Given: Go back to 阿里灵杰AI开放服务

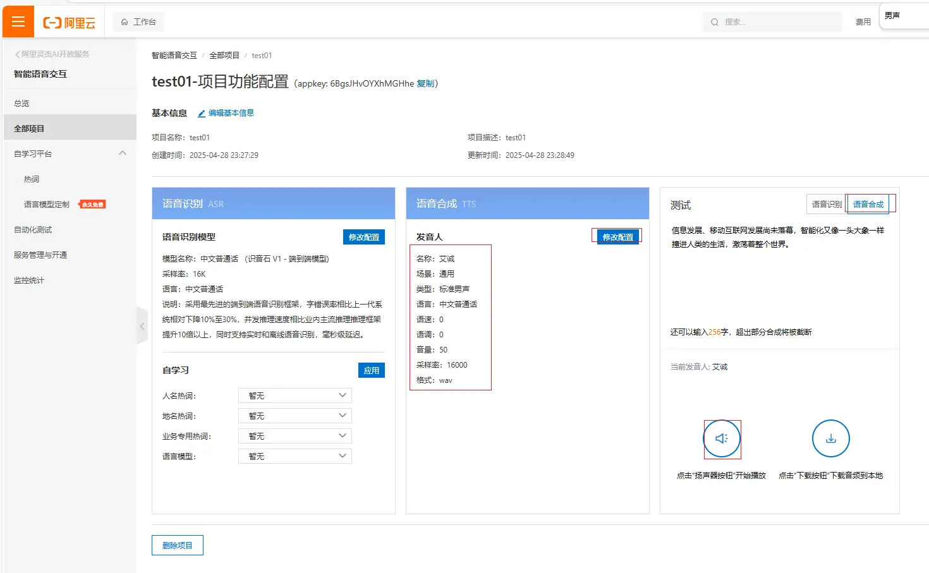Looking at the screenshot, I should pos(52,54).
